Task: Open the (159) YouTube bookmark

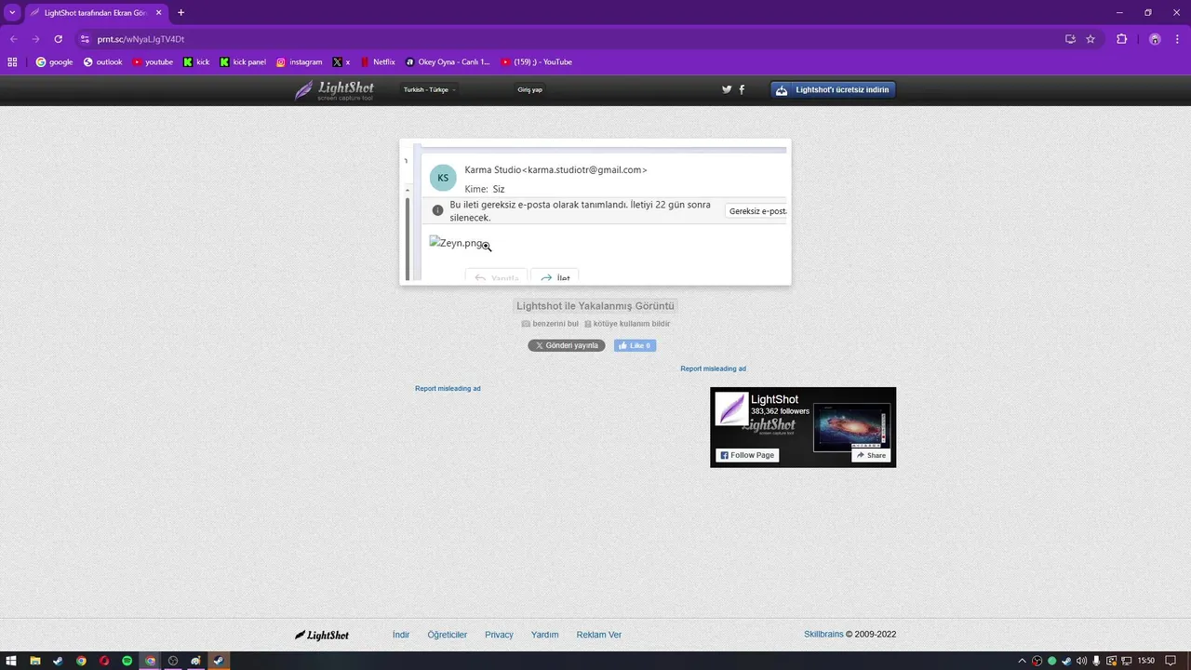Action: [x=536, y=62]
